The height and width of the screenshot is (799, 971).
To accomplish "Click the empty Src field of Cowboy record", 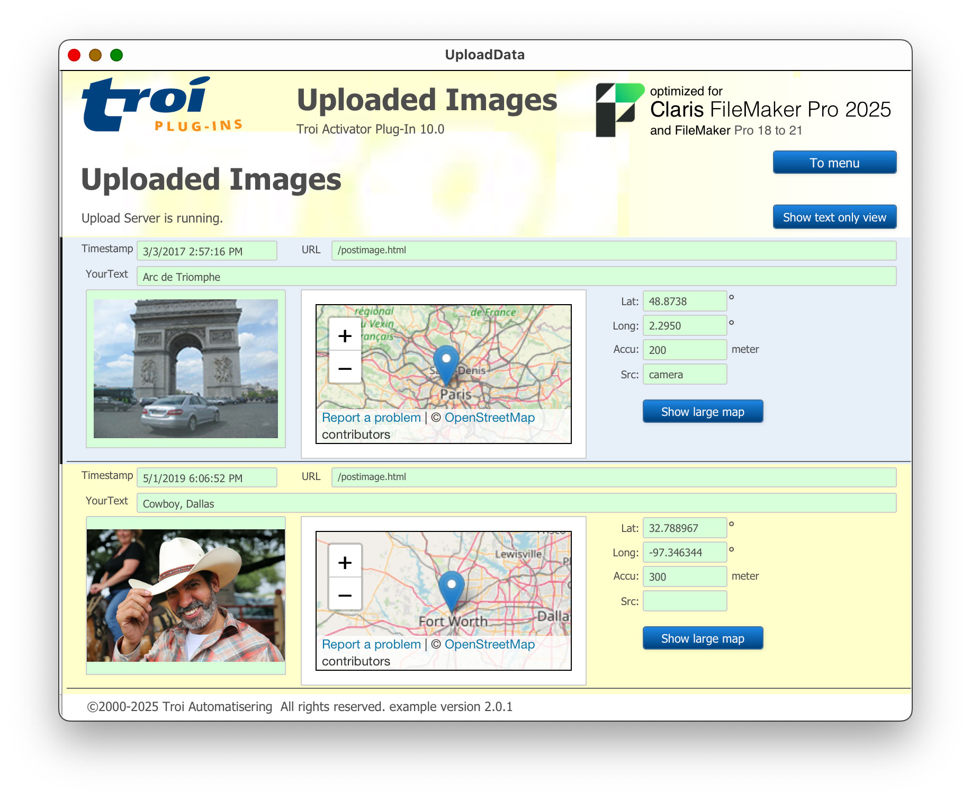I will [685, 601].
